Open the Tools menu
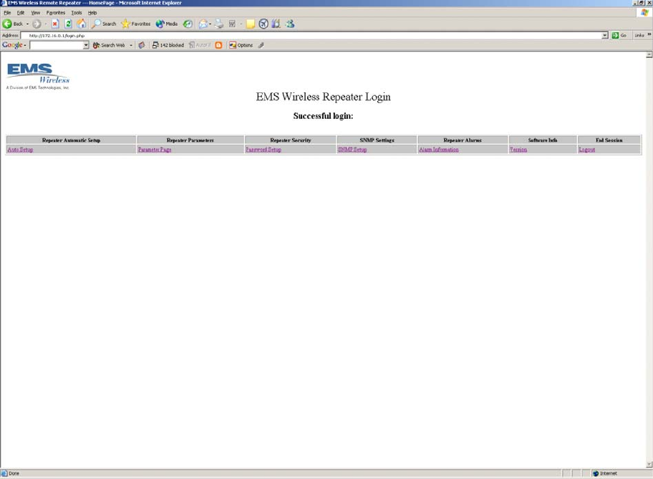 76,13
